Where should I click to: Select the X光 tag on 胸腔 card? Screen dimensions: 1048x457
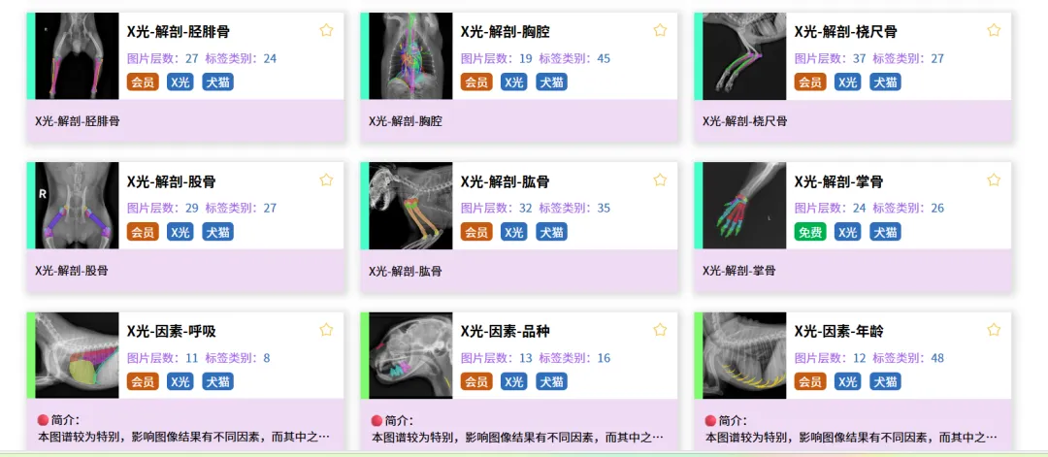514,82
